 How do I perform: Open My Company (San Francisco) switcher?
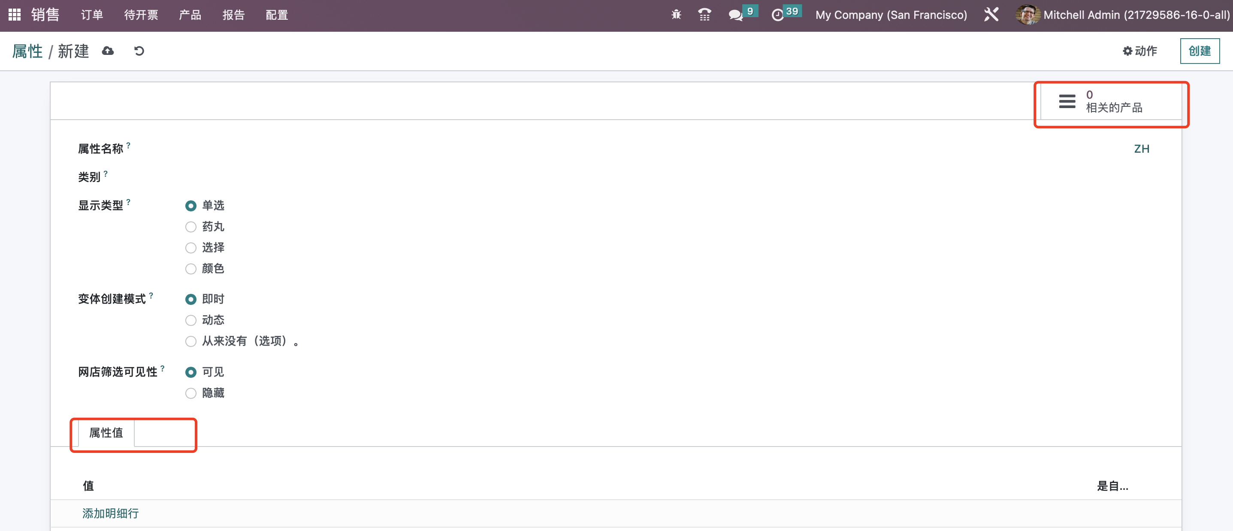point(891,15)
